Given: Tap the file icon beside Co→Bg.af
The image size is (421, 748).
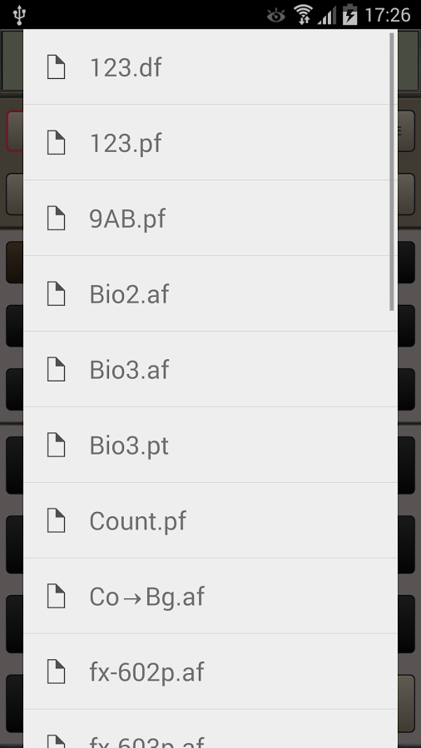Looking at the screenshot, I should [56, 596].
